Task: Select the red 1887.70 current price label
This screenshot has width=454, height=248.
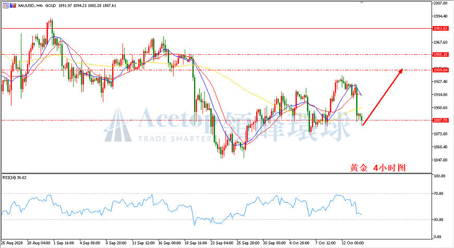Action: 440,120
